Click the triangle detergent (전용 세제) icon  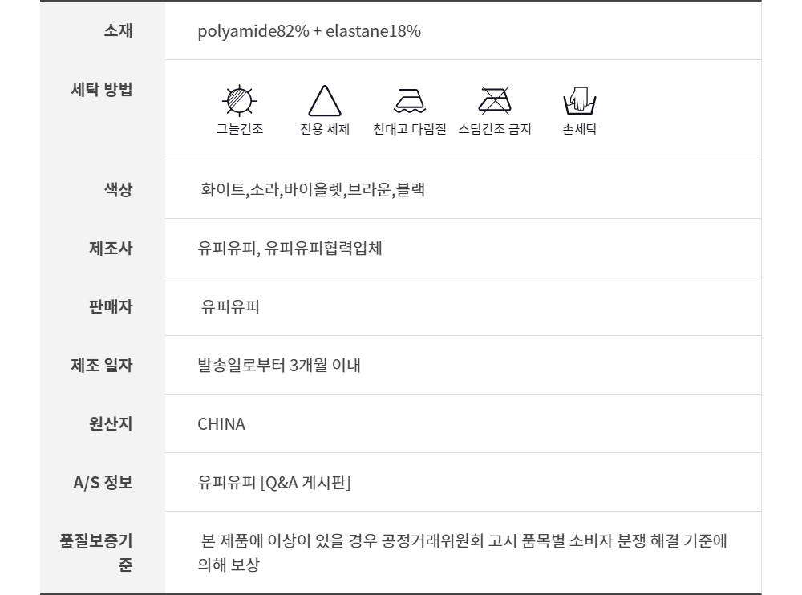(325, 101)
